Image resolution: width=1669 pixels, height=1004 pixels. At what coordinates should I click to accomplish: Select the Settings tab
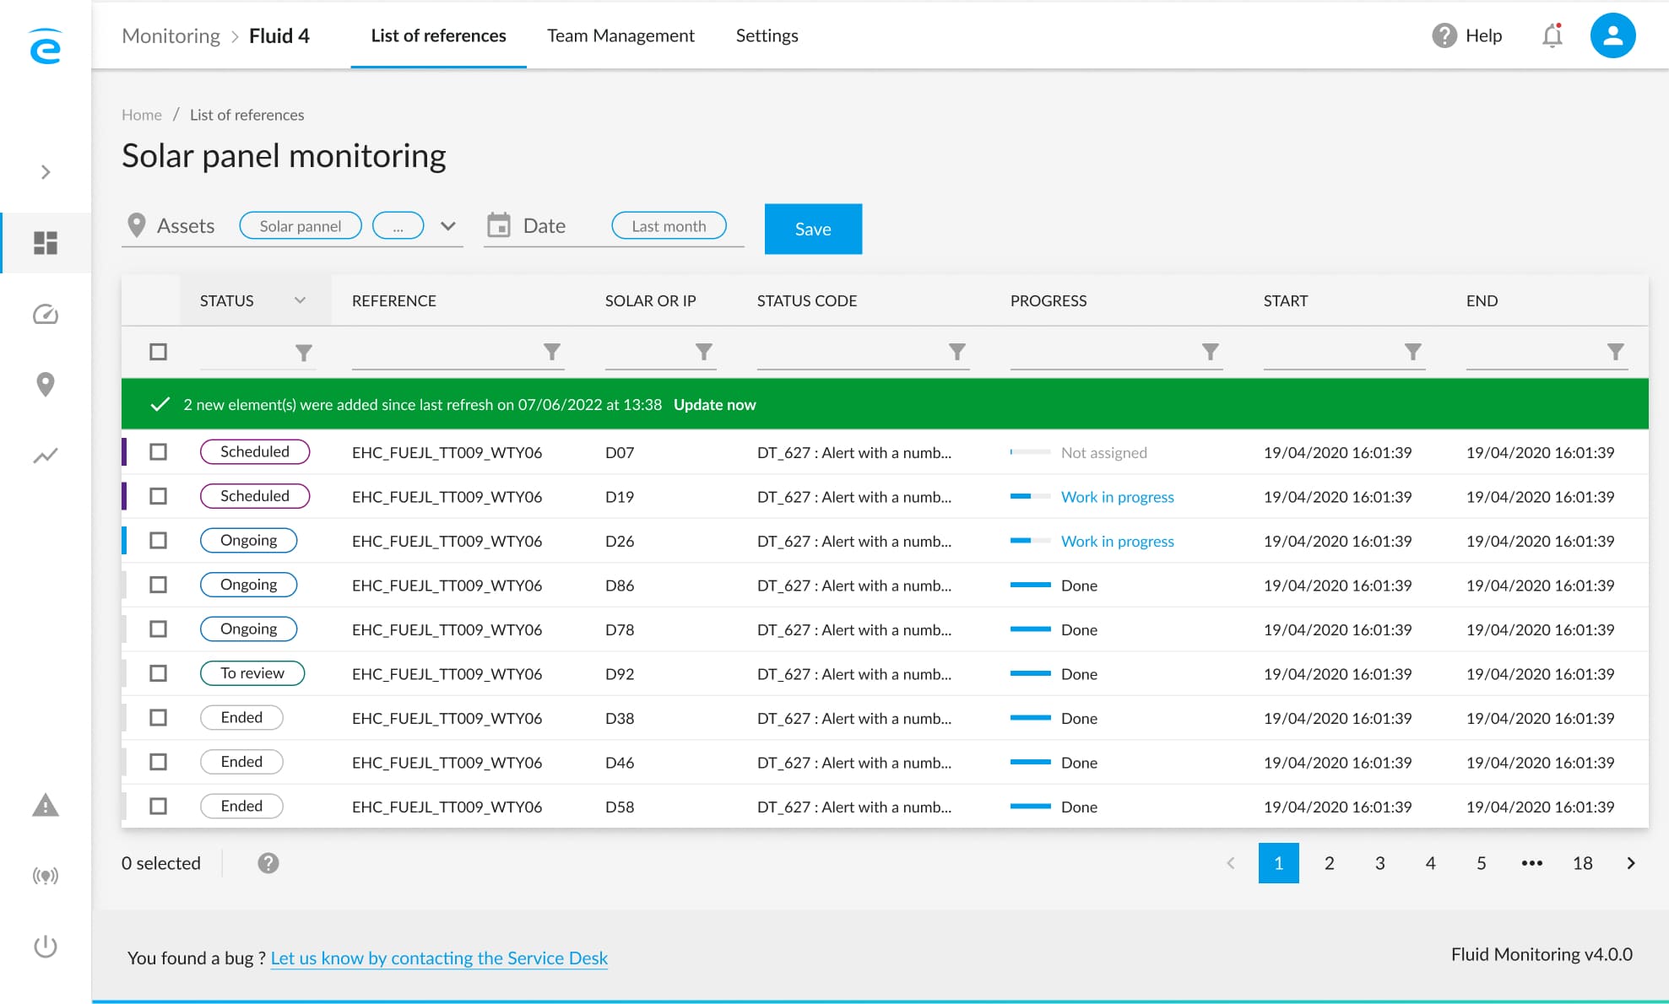click(767, 34)
